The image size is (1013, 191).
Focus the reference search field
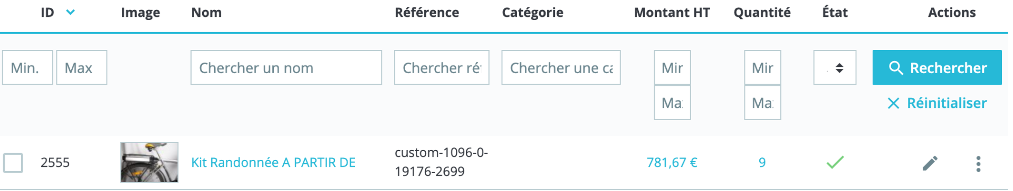coord(442,67)
